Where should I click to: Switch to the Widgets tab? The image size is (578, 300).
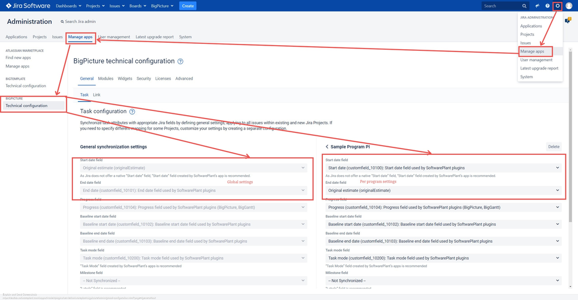pyautogui.click(x=125, y=79)
